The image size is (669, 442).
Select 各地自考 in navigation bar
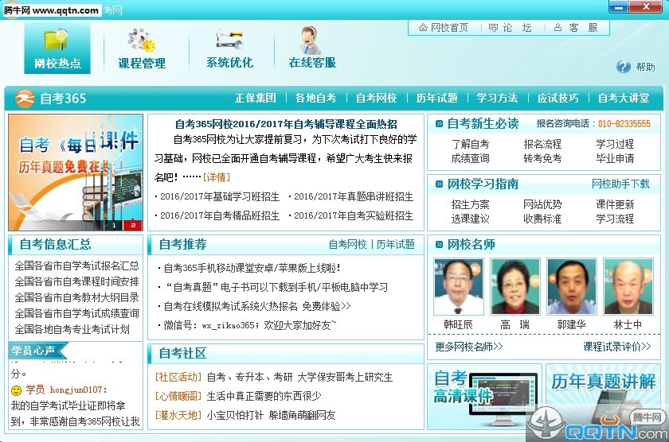click(315, 99)
